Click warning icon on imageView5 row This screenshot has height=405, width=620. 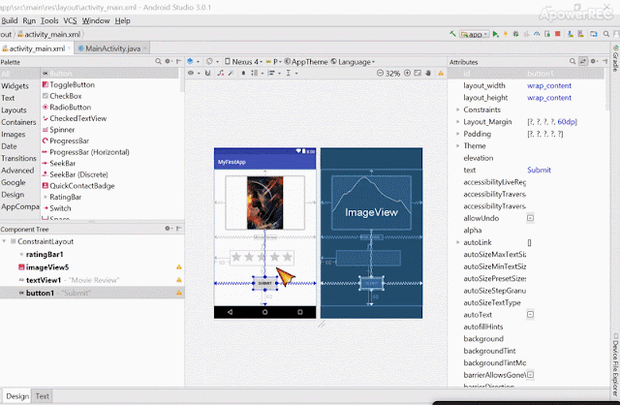178,267
